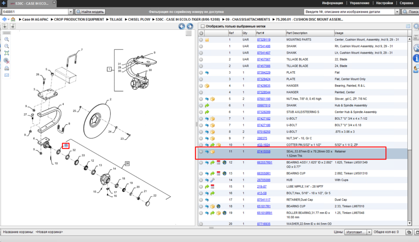The image size is (419, 242).
Task: Click package icon on COTTER PIN row
Action: pos(219,145)
